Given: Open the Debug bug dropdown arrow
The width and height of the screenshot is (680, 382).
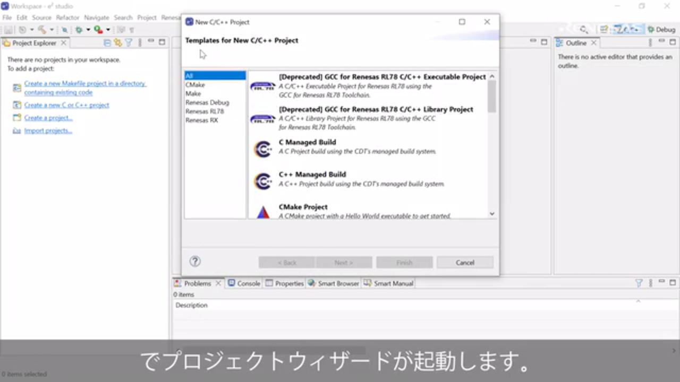Looking at the screenshot, I should pyautogui.click(x=88, y=30).
